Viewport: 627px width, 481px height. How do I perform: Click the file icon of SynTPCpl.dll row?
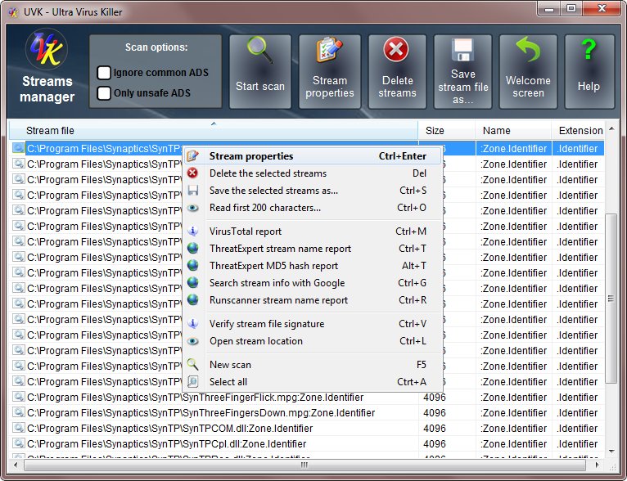(18, 443)
